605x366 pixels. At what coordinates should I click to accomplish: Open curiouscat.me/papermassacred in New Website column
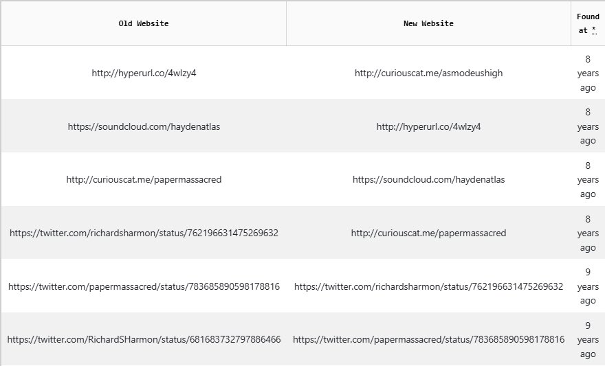pos(429,233)
